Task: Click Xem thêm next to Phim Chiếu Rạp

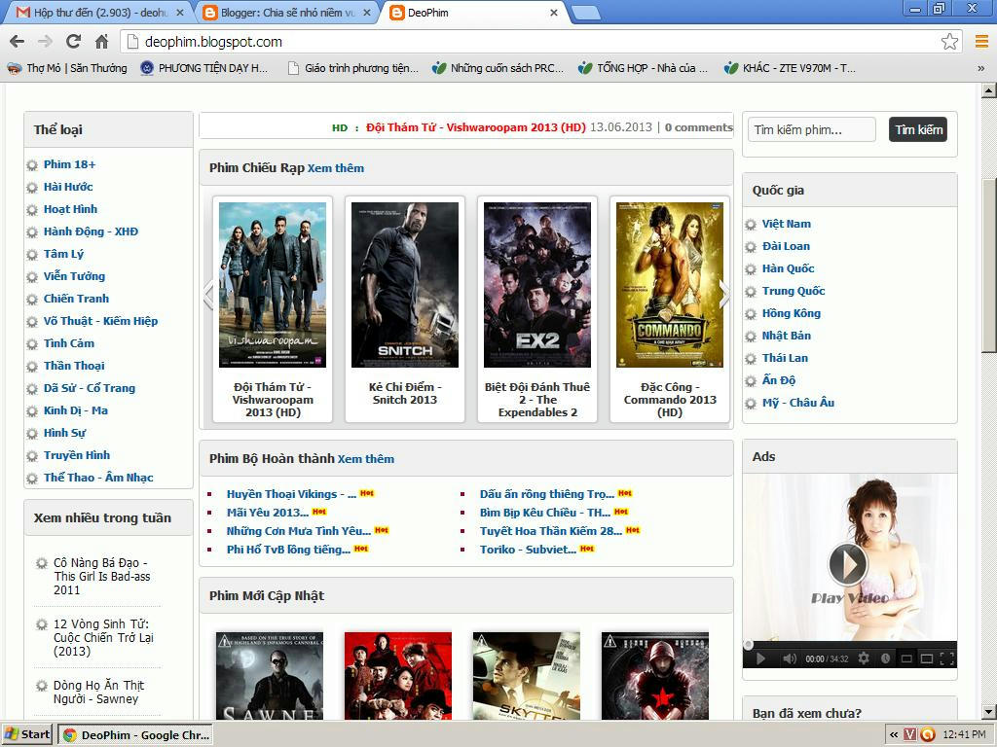Action: point(336,168)
